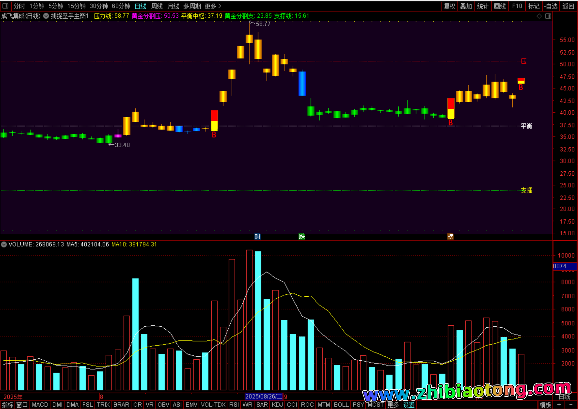Toggle 自选 watchlist membership
Image resolution: width=578 pixels, height=409 pixels.
coord(551,6)
